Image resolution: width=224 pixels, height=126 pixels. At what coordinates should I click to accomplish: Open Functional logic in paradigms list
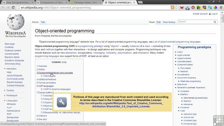click(190, 124)
